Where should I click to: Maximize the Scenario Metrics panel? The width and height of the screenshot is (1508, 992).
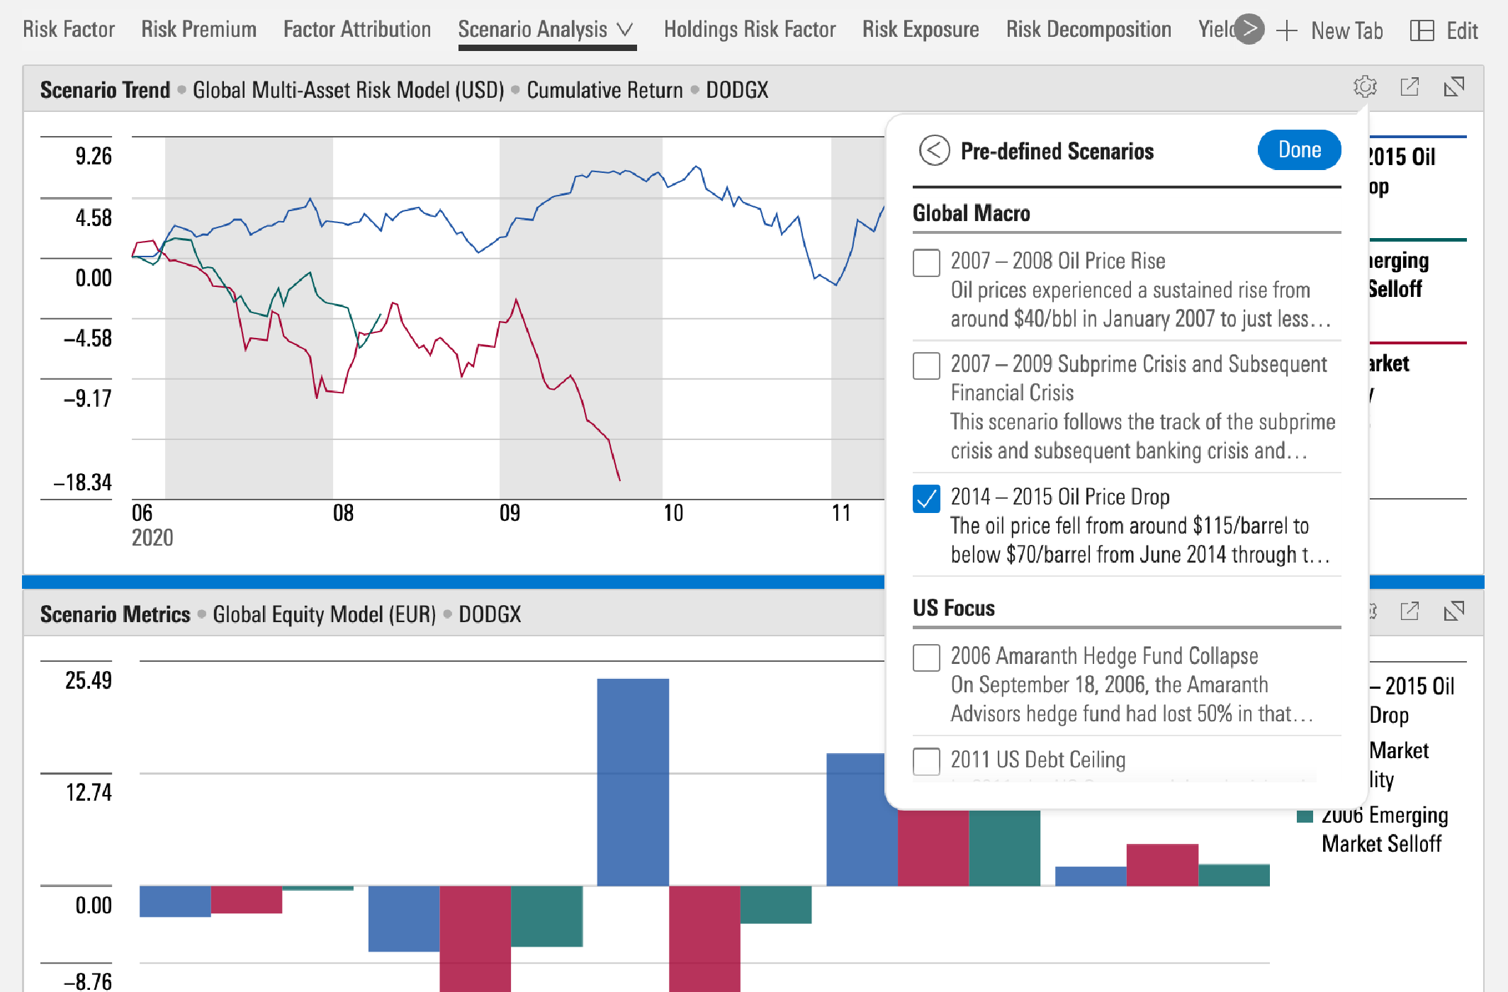(x=1454, y=611)
